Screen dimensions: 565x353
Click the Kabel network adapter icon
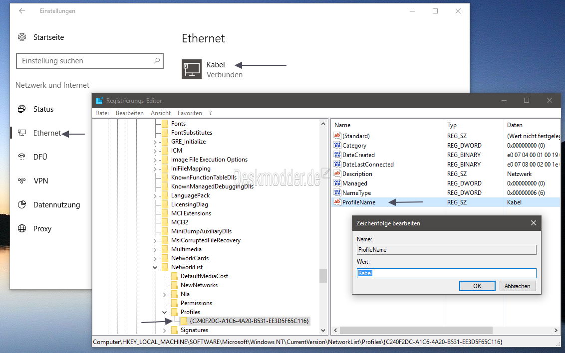point(191,69)
